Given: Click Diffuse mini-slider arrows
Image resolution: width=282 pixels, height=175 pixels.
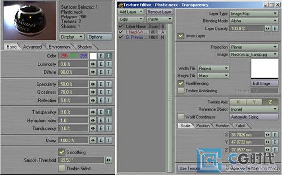Looking at the screenshot, I should pos(93,72).
